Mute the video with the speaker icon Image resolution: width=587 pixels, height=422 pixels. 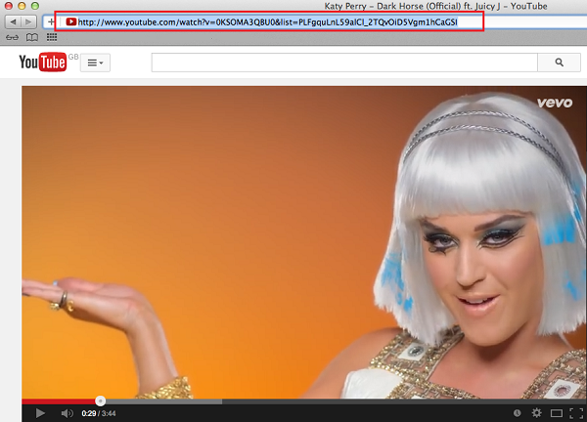pyautogui.click(x=67, y=413)
